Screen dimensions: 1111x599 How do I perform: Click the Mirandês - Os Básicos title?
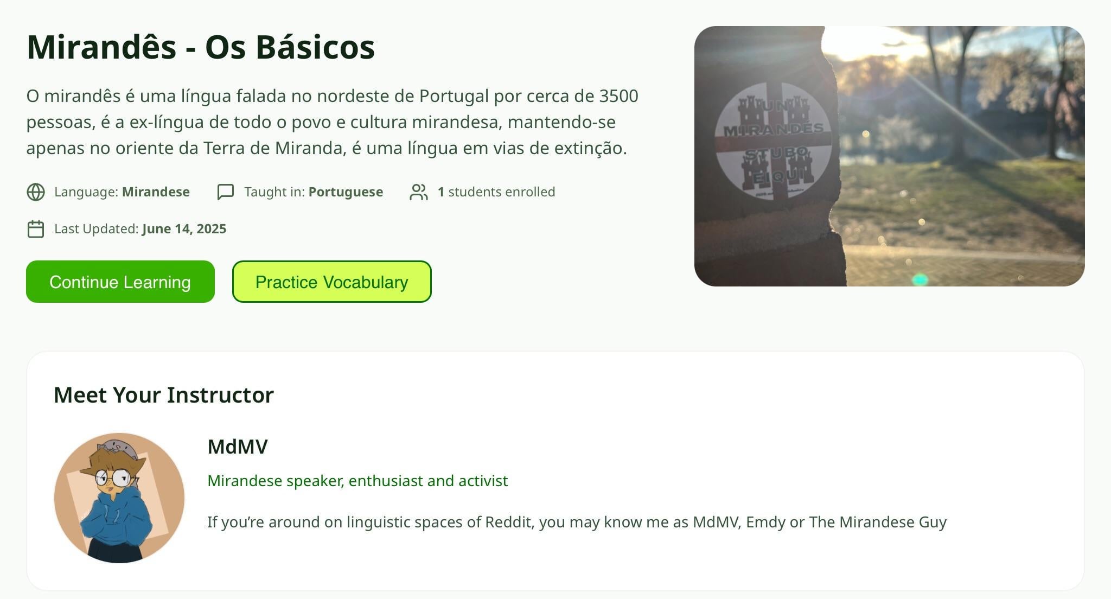(201, 47)
